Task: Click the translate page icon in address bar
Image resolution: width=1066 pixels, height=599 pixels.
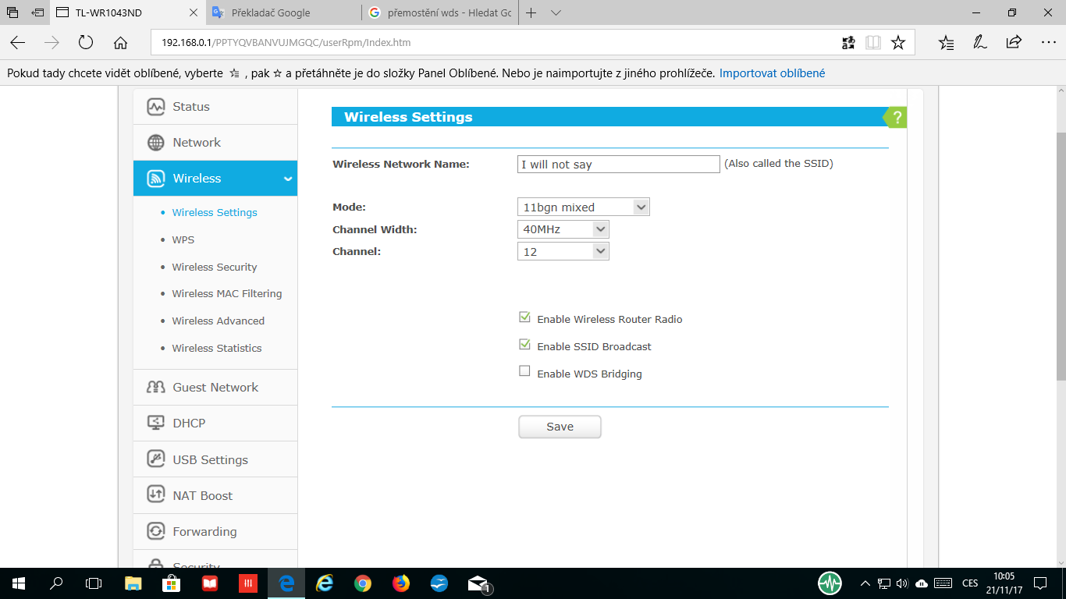Action: pos(848,43)
